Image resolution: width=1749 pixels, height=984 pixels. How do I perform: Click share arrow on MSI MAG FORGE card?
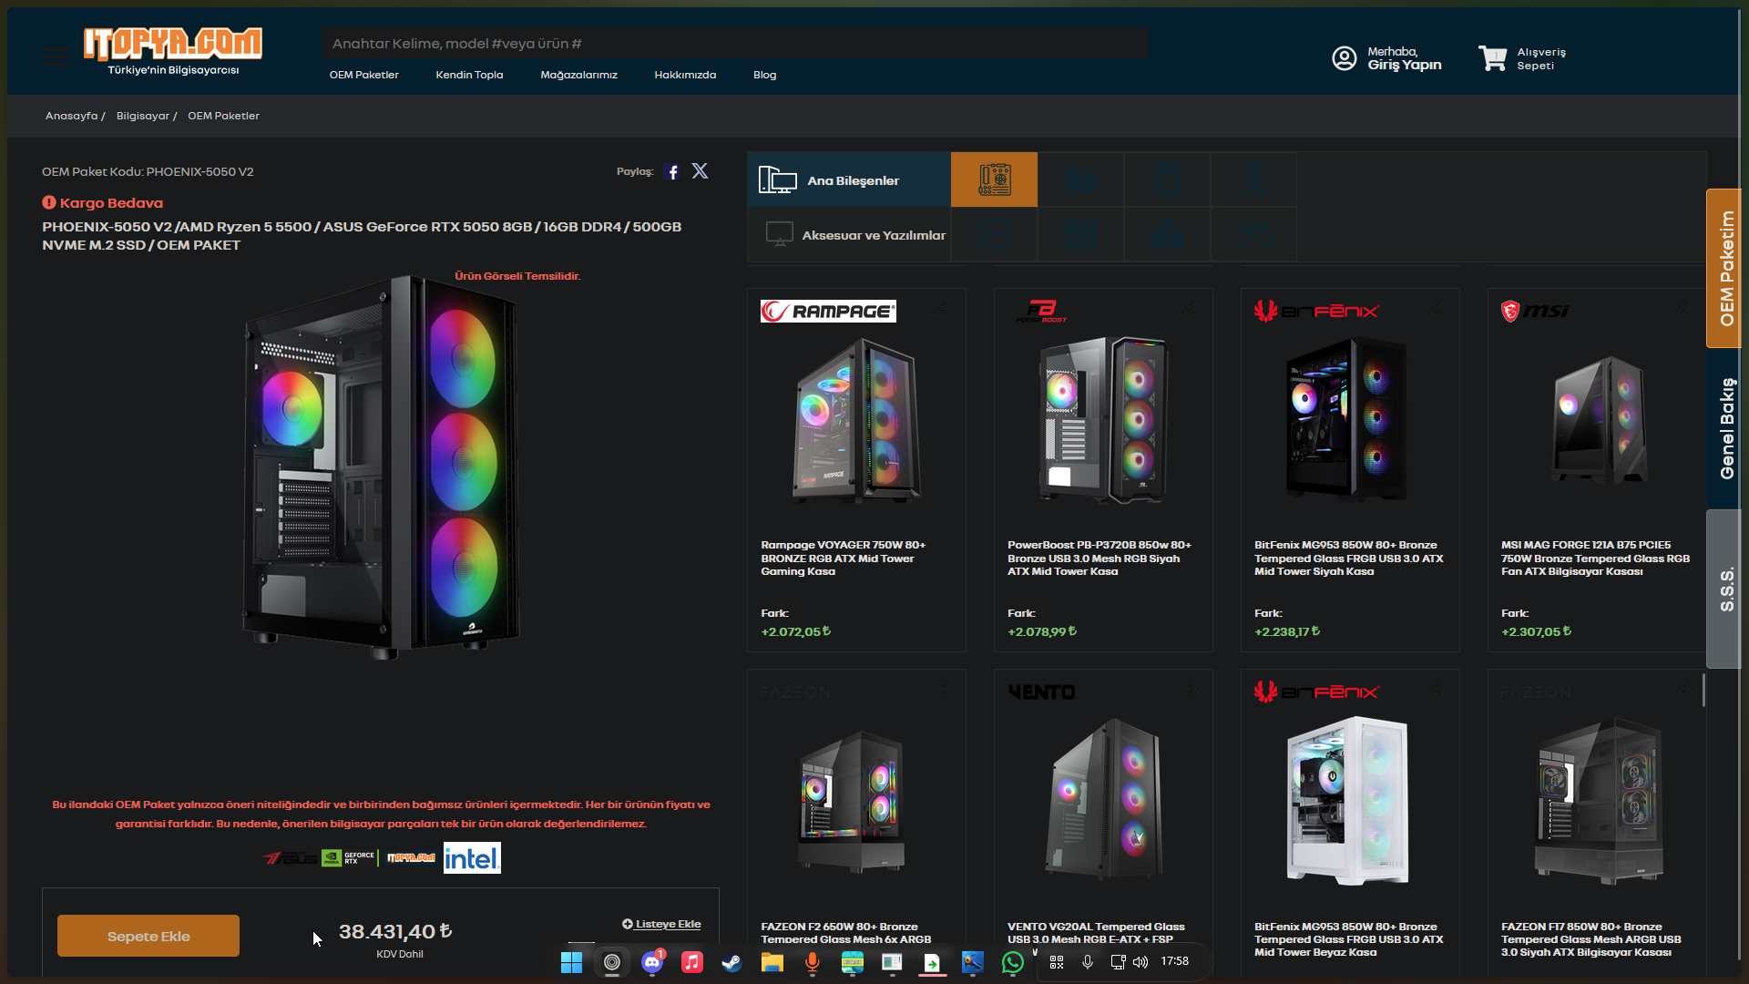pyautogui.click(x=1684, y=308)
